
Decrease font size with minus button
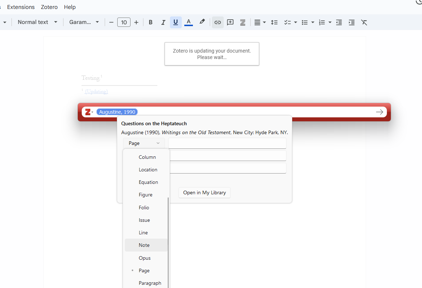coord(111,22)
